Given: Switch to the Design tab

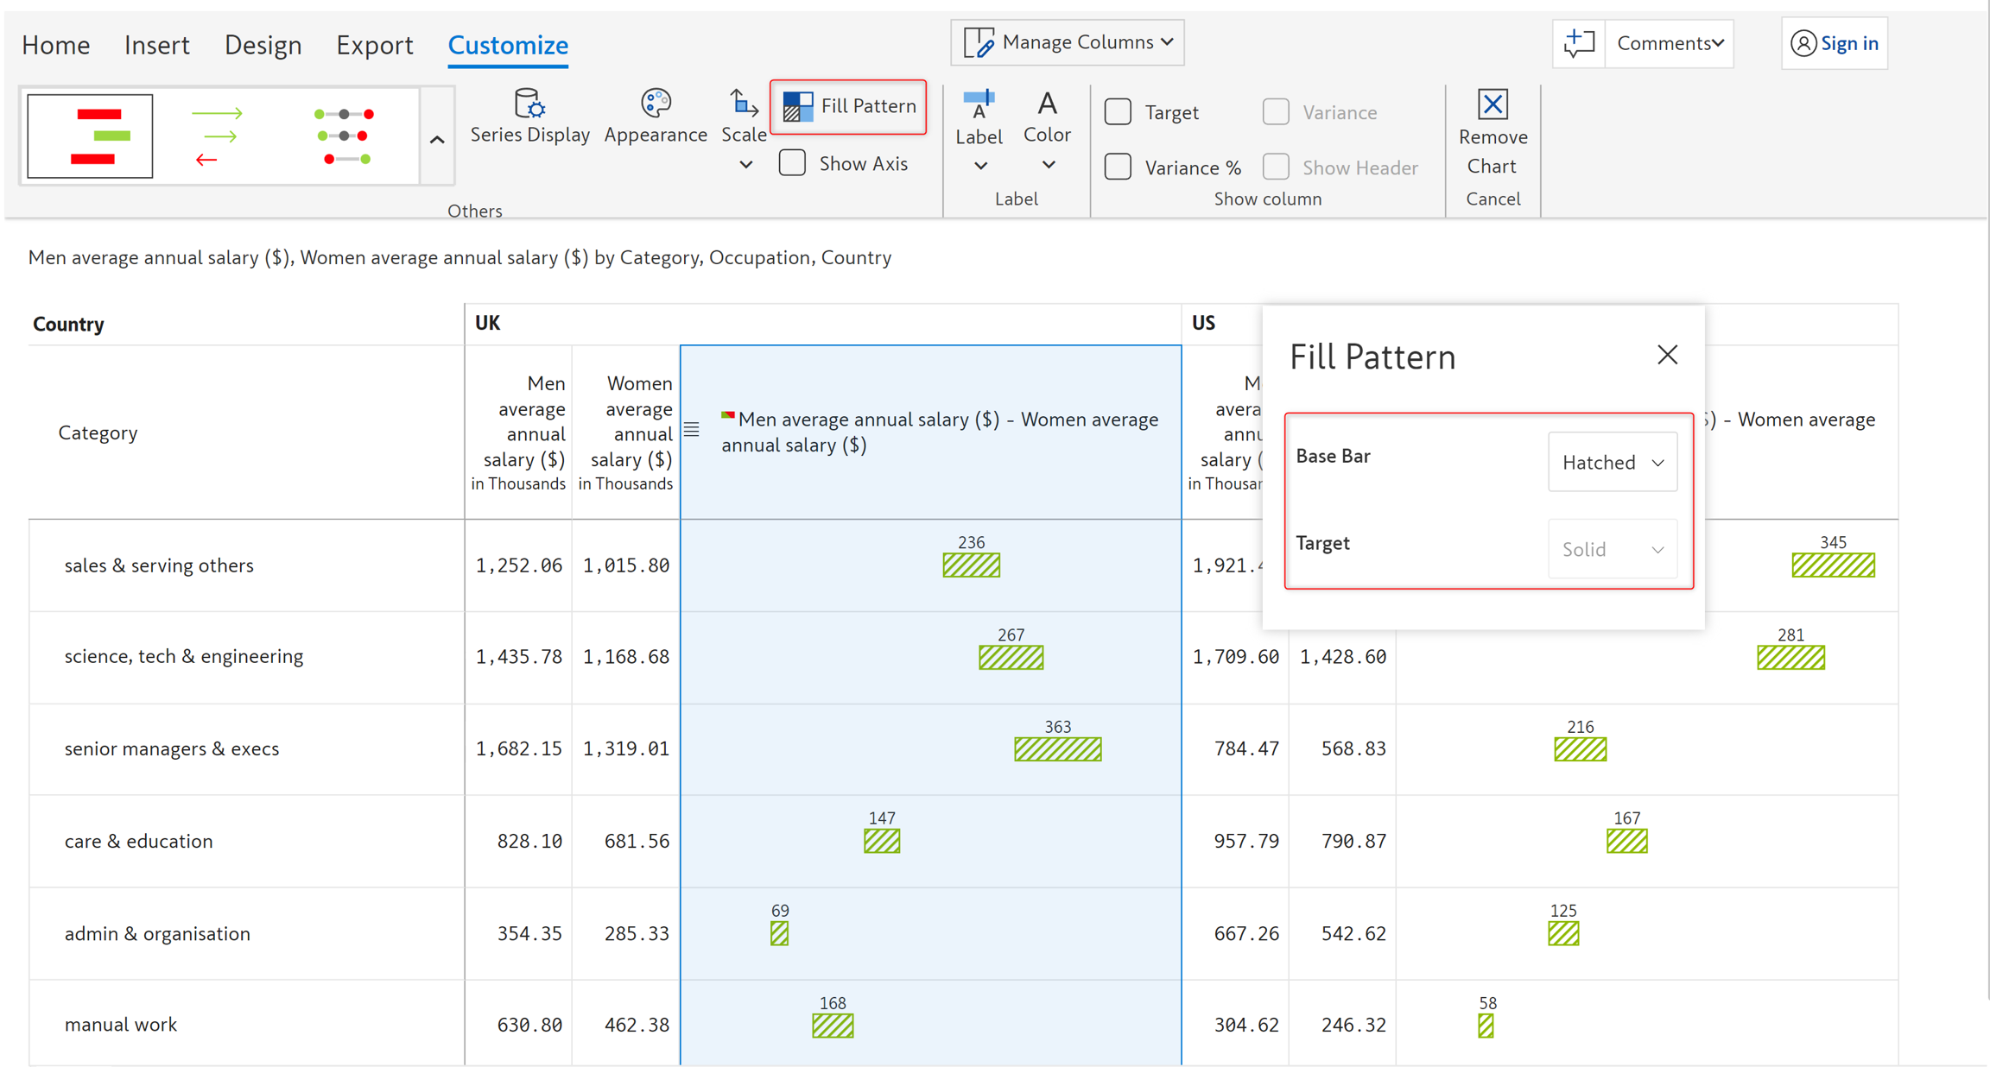Looking at the screenshot, I should 263,45.
